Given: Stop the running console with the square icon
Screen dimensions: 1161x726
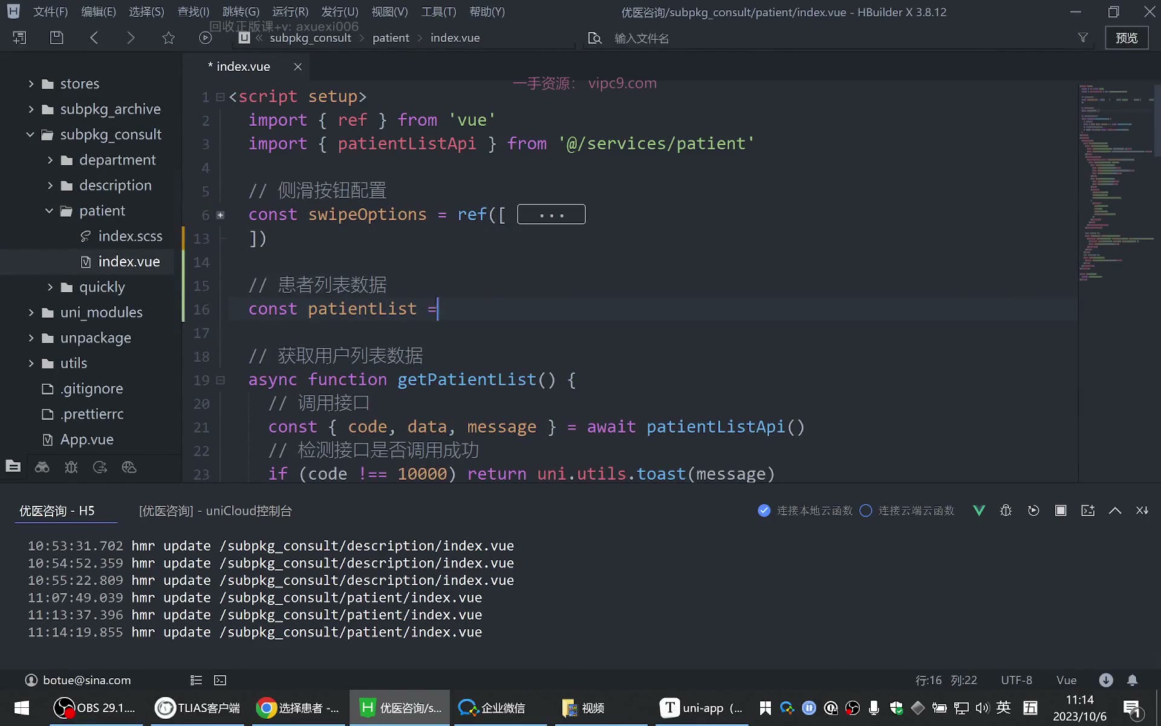Looking at the screenshot, I should click(x=1061, y=511).
